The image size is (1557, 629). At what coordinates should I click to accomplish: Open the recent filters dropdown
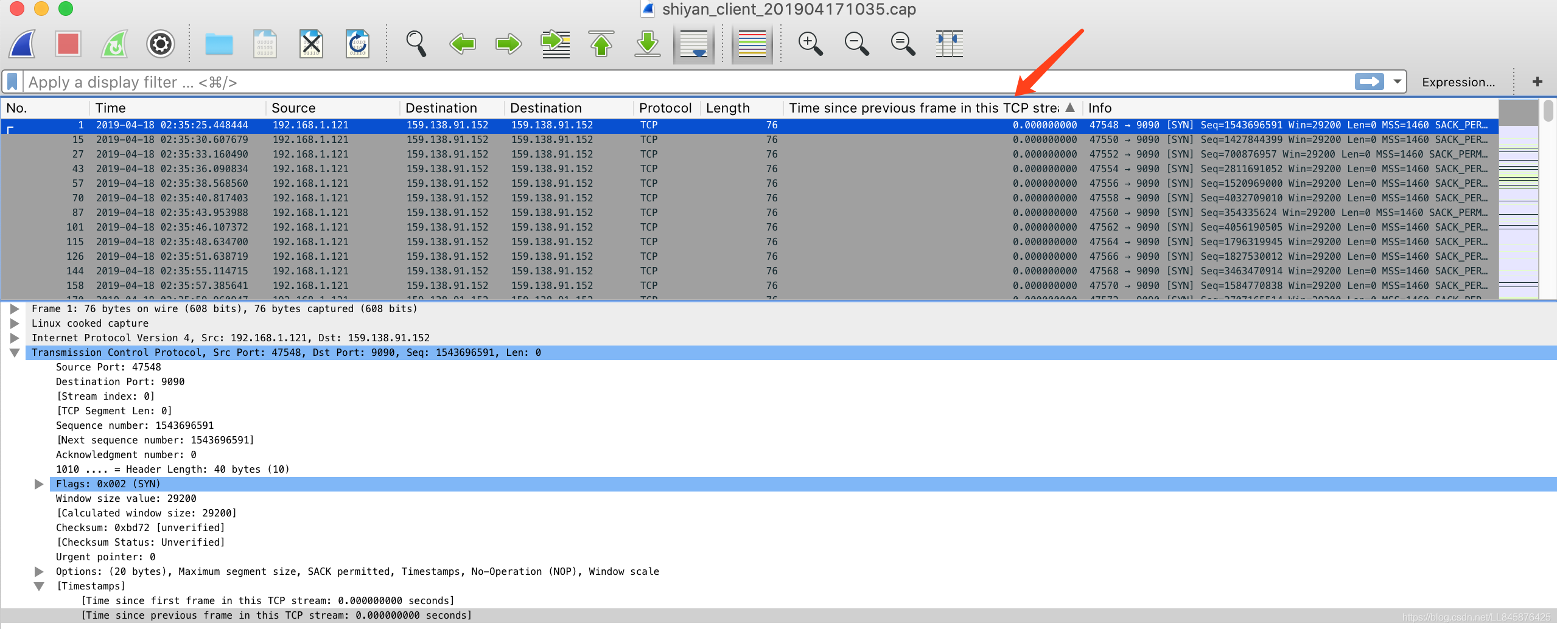click(x=1398, y=82)
